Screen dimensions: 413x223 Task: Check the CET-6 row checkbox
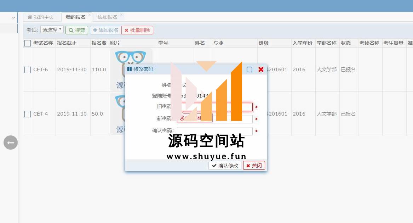click(28, 70)
